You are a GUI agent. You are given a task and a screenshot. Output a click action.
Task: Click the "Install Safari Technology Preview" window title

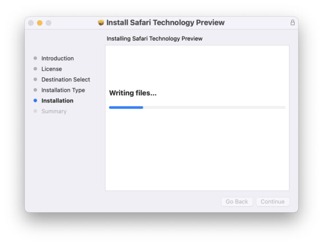click(x=165, y=23)
